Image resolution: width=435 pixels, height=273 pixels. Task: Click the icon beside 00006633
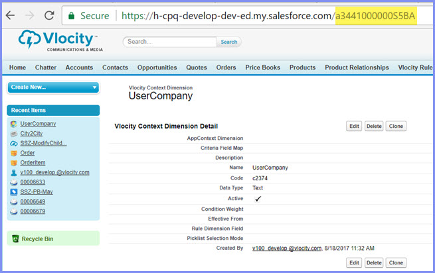click(14, 182)
